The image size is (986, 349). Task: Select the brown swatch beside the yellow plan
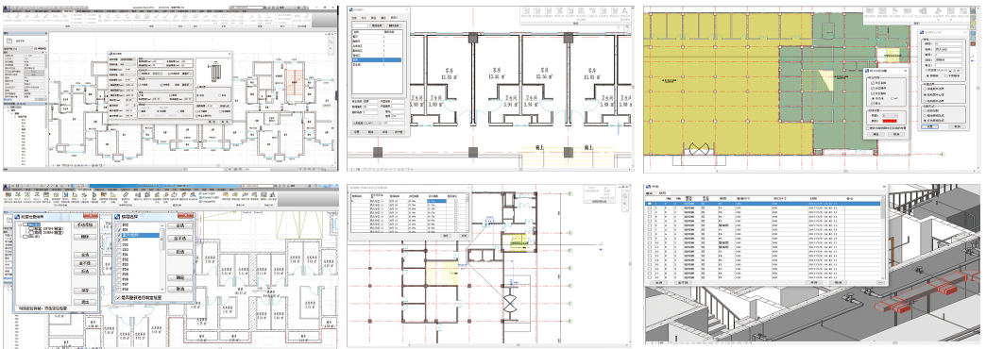pyautogui.click(x=974, y=44)
